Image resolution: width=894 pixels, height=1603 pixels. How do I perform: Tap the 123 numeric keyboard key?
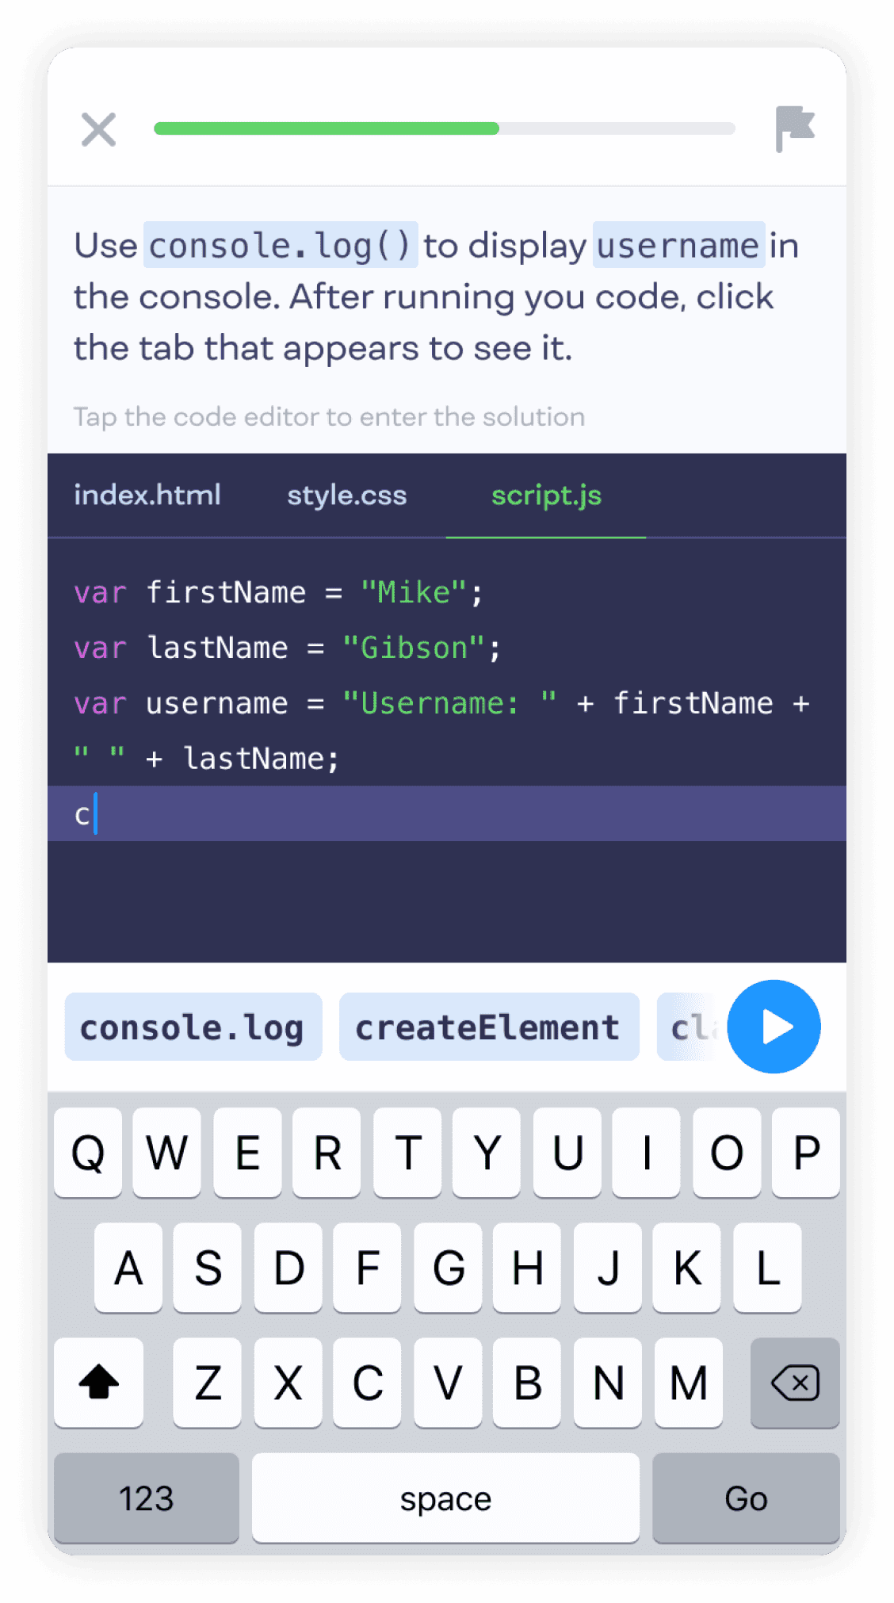point(147,1498)
